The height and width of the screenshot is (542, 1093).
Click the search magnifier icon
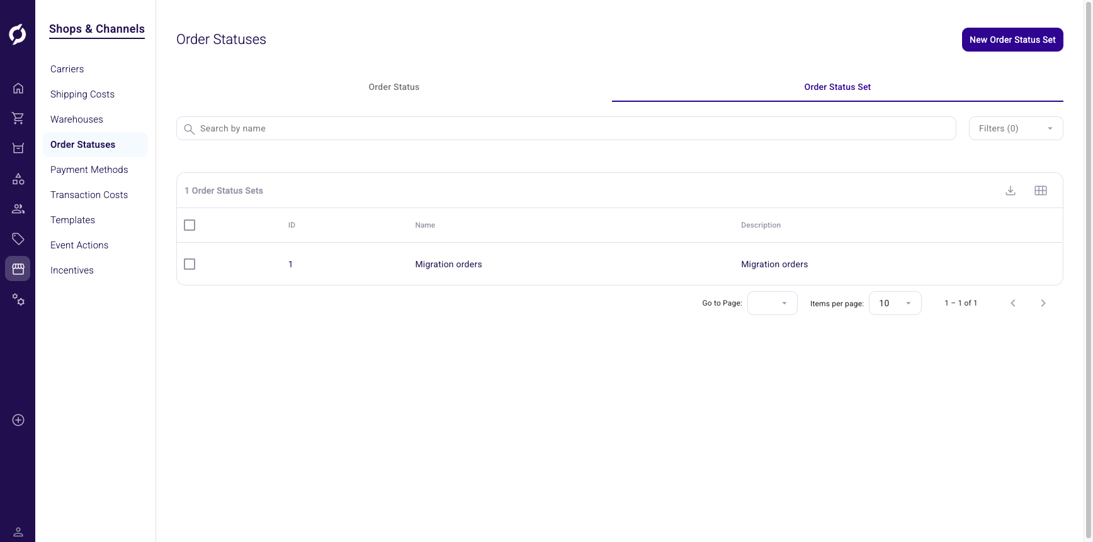click(x=189, y=129)
